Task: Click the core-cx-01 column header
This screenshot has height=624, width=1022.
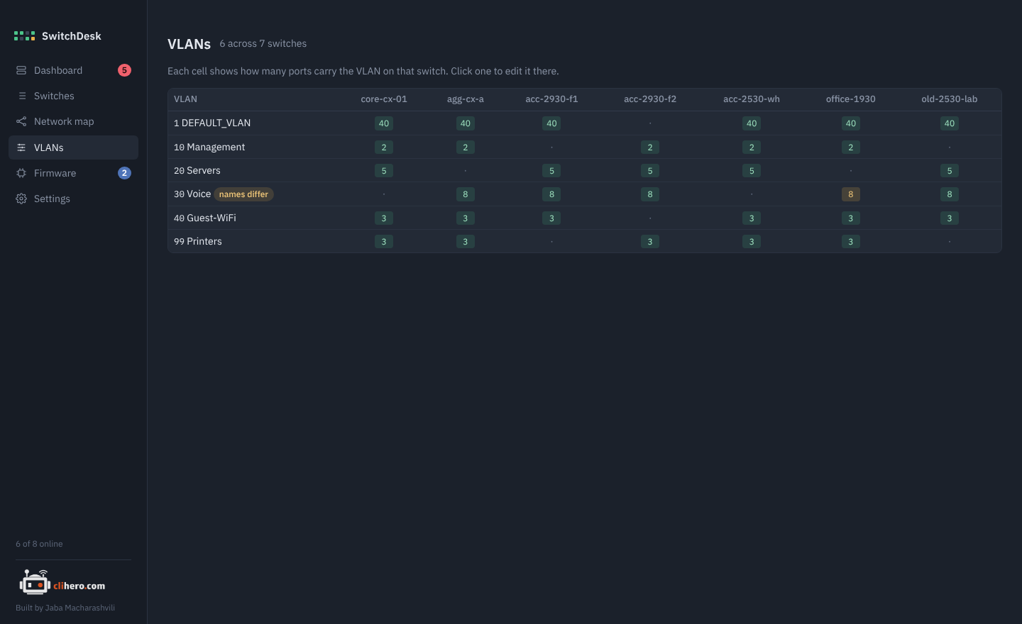Action: click(x=384, y=99)
